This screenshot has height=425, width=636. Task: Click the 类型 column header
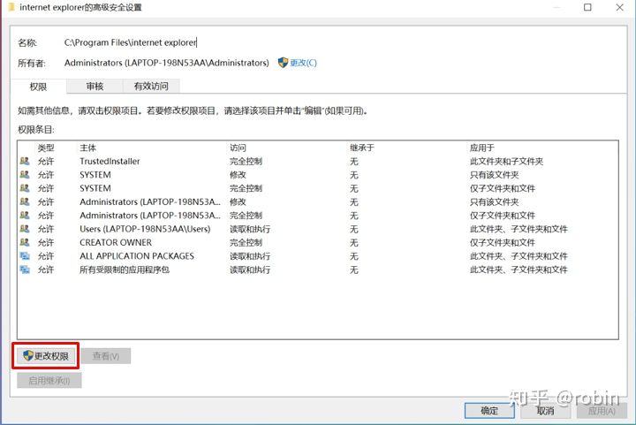point(46,148)
